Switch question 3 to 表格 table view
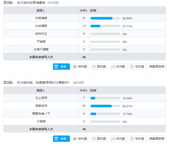This screenshot has height=147, width=171. pyautogui.click(x=61, y=139)
